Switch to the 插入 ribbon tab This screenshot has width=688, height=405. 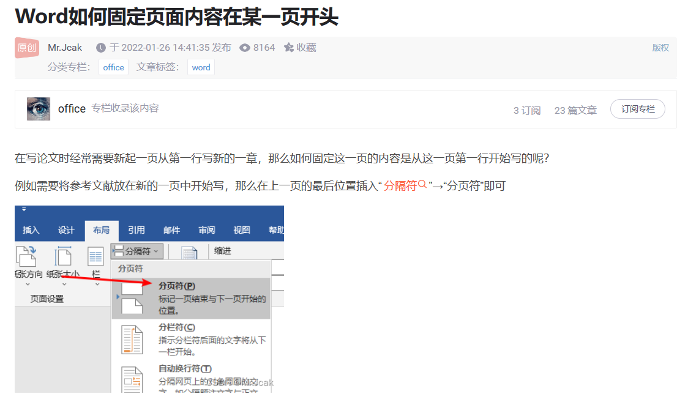point(31,230)
